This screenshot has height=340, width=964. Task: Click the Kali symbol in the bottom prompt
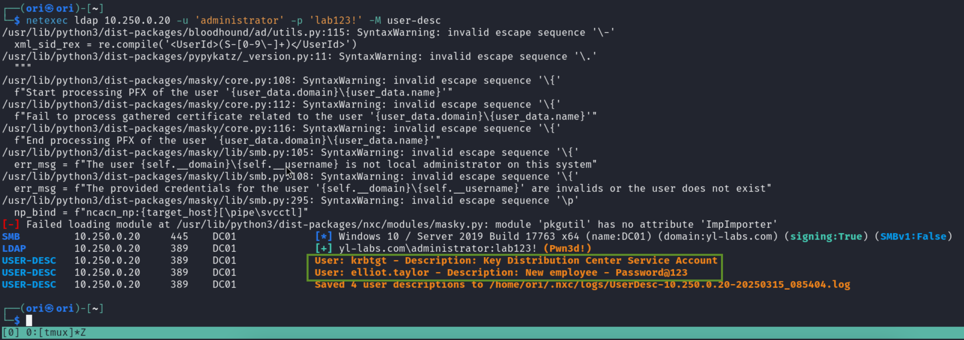(49, 308)
